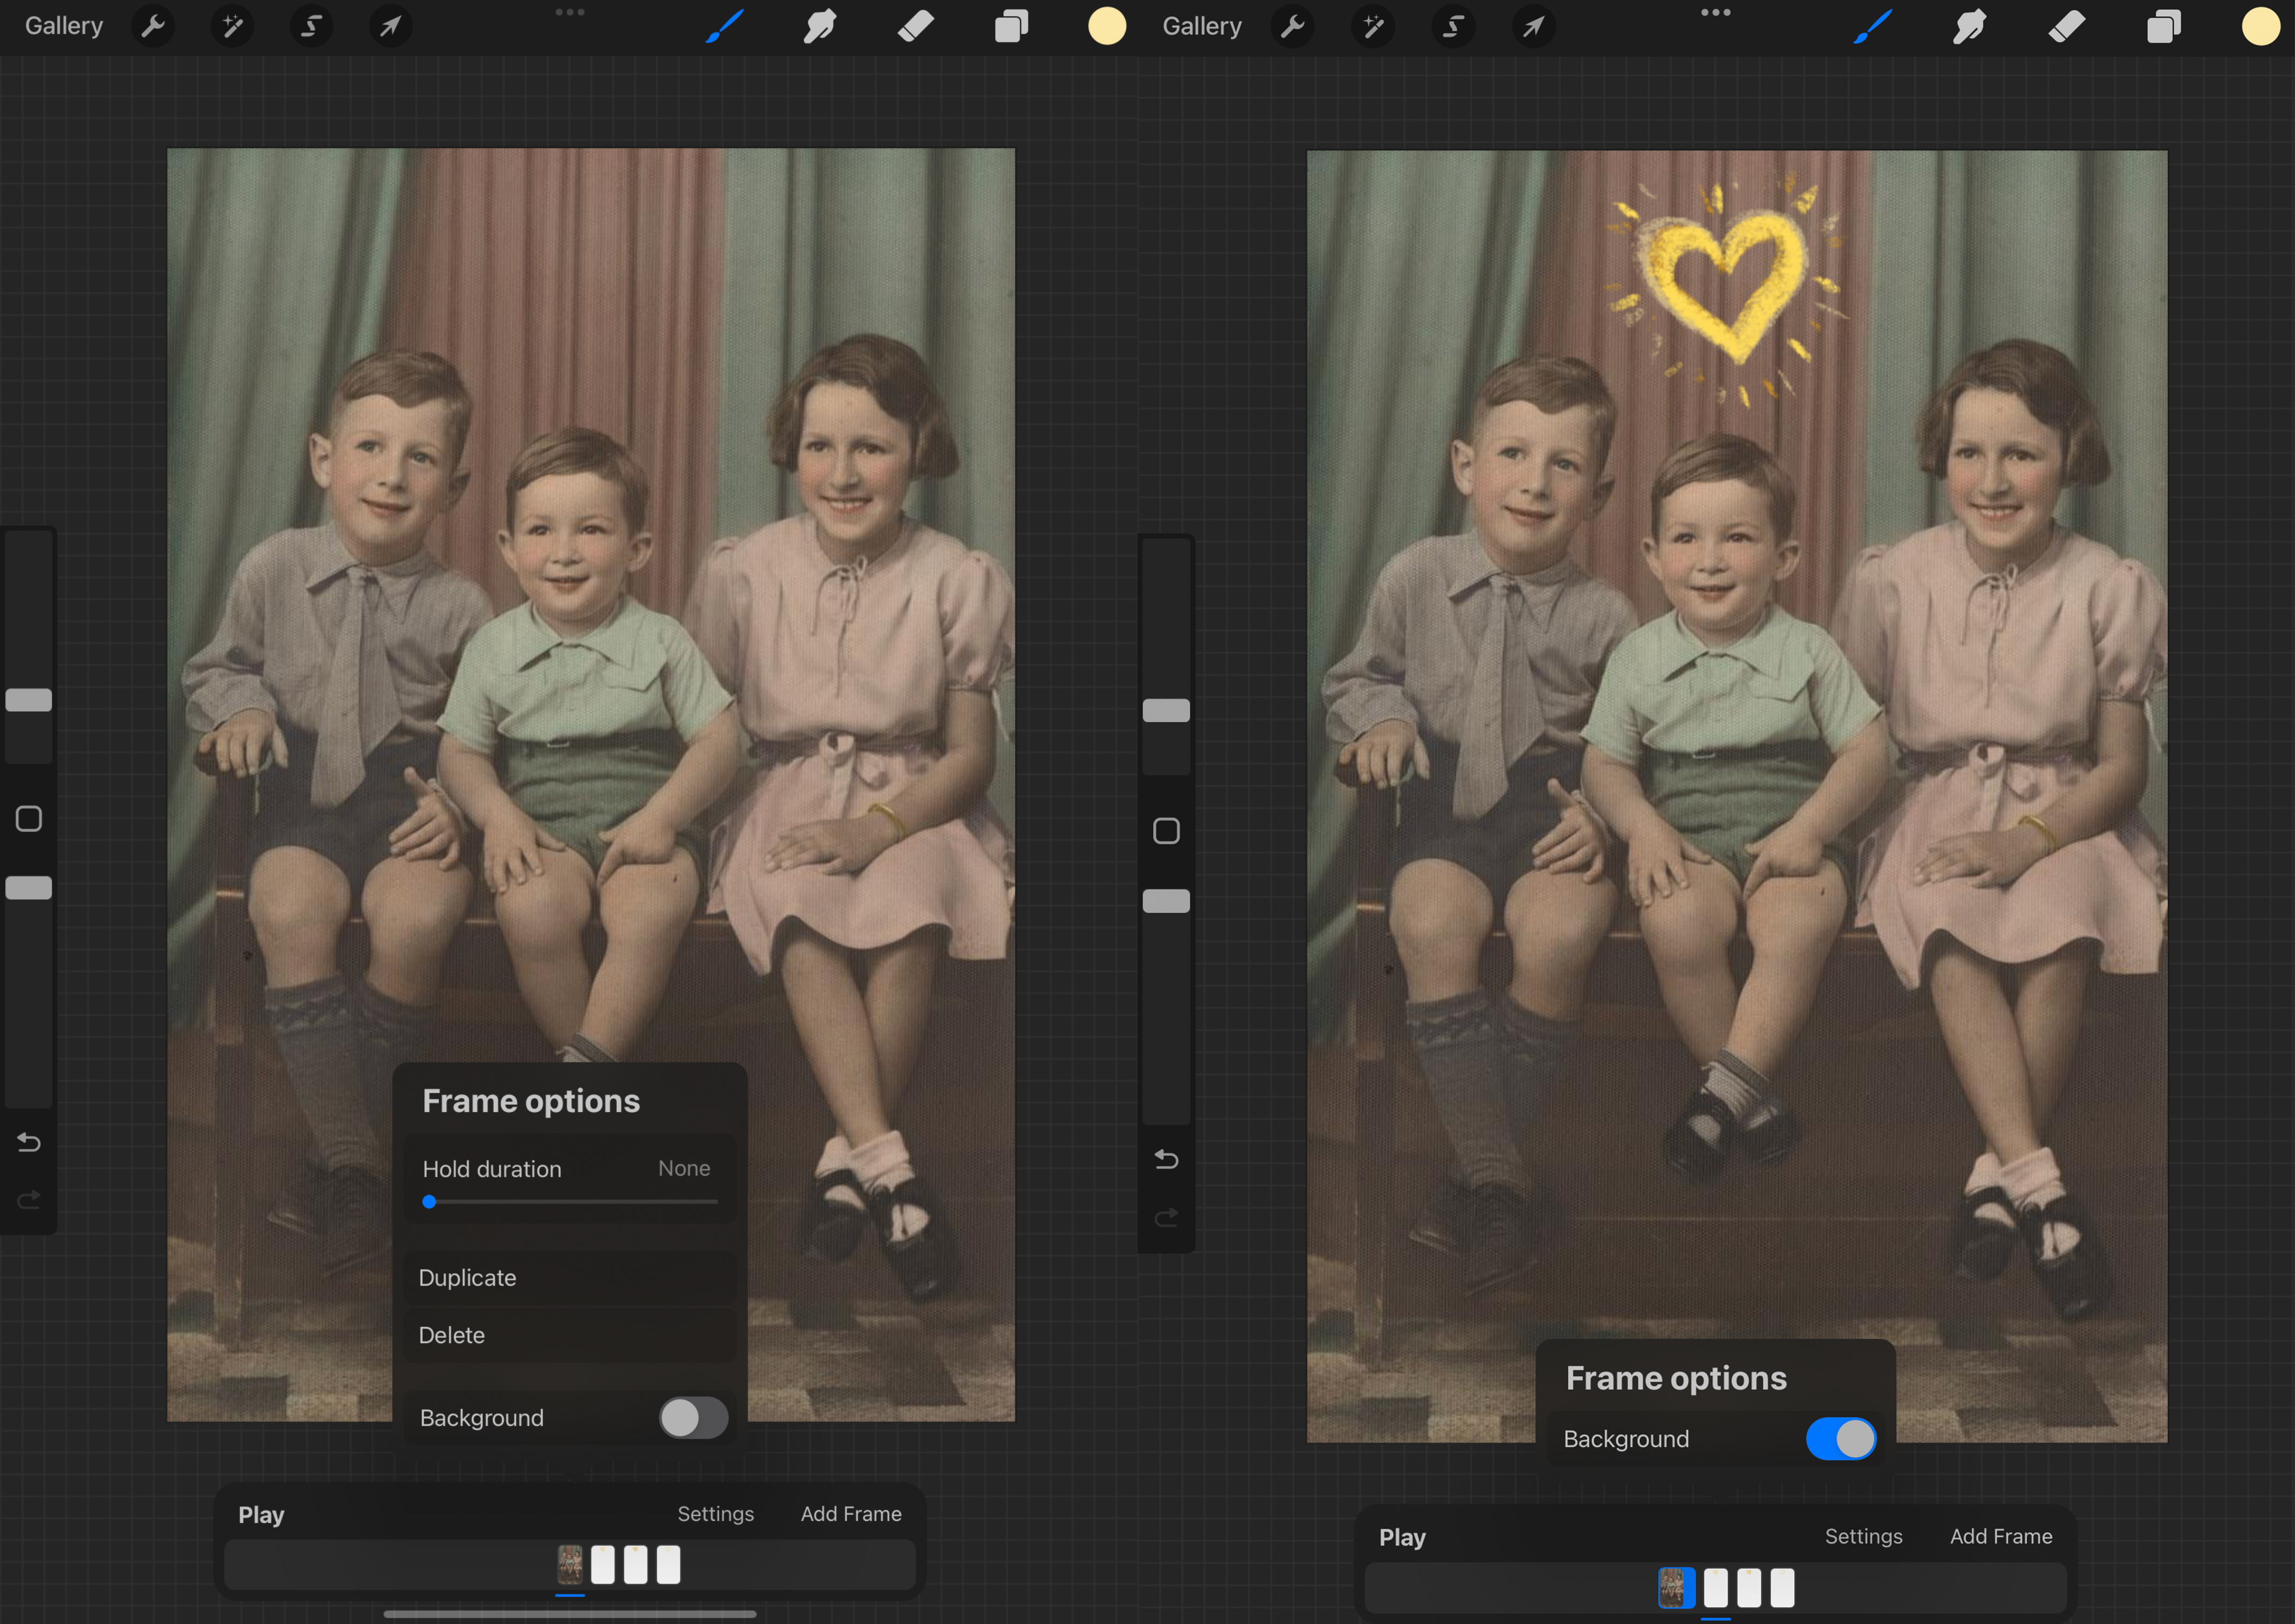Choose Delete in Frame options
The width and height of the screenshot is (2295, 1624).
[452, 1335]
